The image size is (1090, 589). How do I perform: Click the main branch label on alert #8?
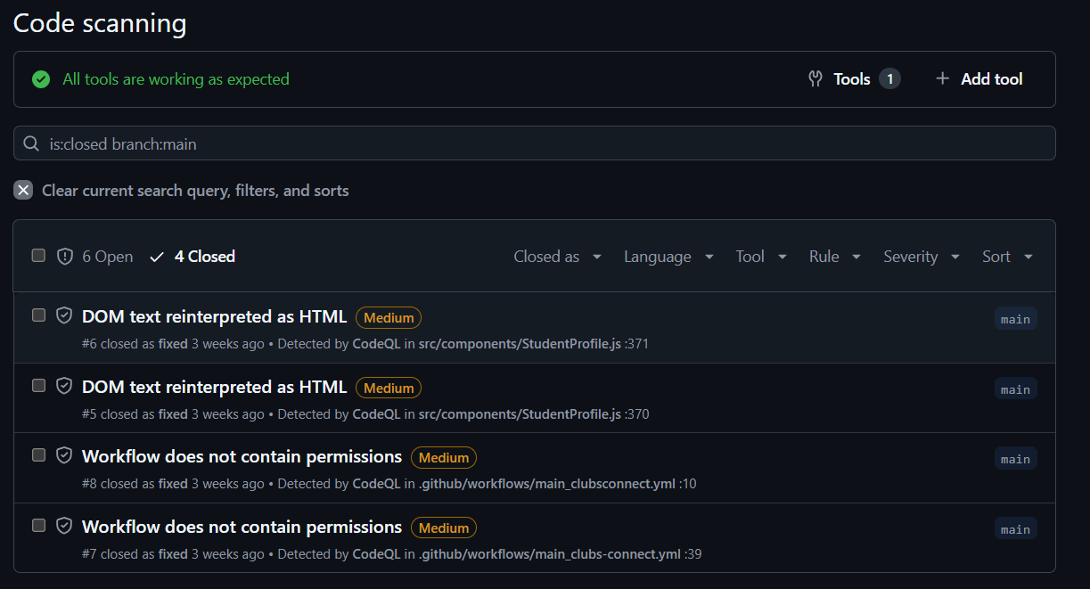(1016, 459)
